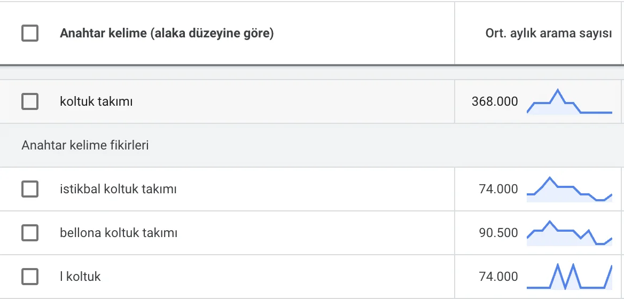Sort by Anahtar kelime column header
Image resolution: width=624 pixels, height=299 pixels.
167,34
